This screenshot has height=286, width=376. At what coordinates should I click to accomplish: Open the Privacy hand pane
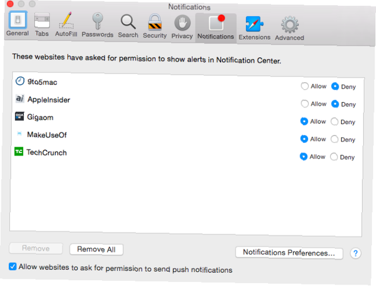(182, 27)
